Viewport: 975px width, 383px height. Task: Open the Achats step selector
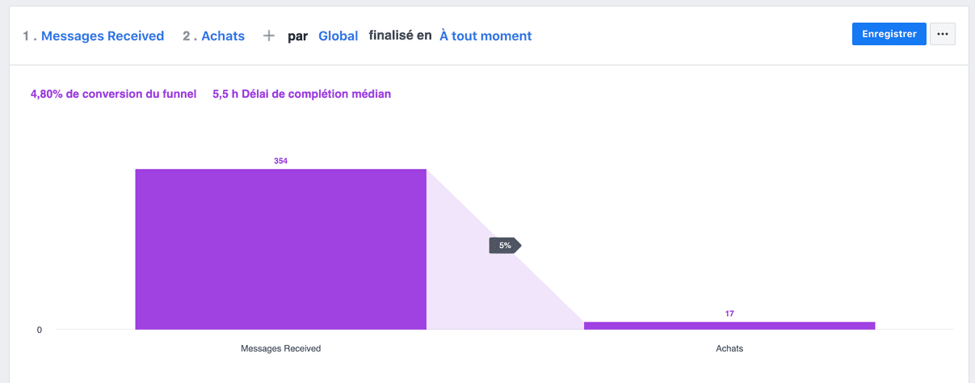(223, 36)
